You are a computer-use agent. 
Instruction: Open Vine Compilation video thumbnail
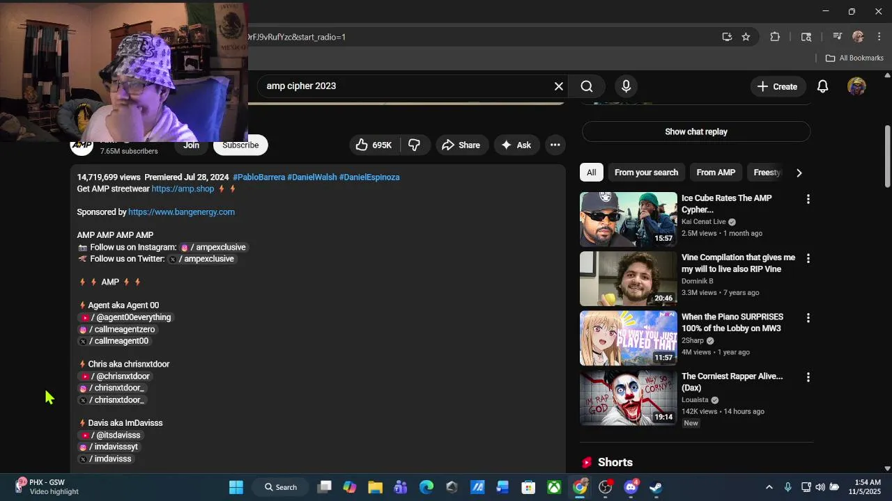click(x=628, y=278)
